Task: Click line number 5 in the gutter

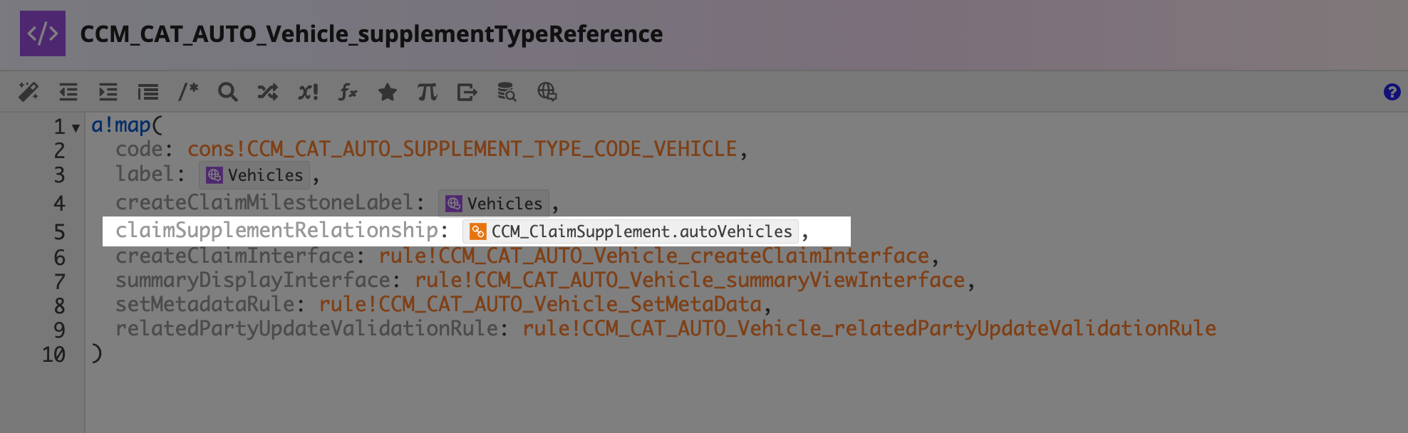Action: point(59,232)
